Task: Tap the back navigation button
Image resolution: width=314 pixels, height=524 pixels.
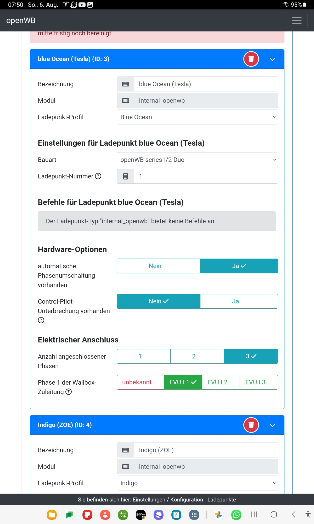Action: click(x=294, y=515)
